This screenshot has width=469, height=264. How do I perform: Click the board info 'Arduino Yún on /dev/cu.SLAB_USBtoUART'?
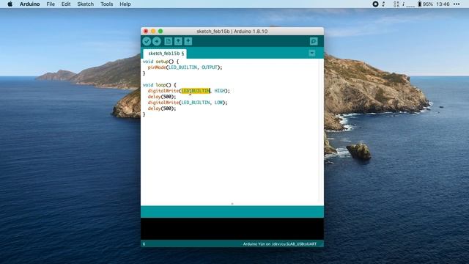click(x=280, y=244)
